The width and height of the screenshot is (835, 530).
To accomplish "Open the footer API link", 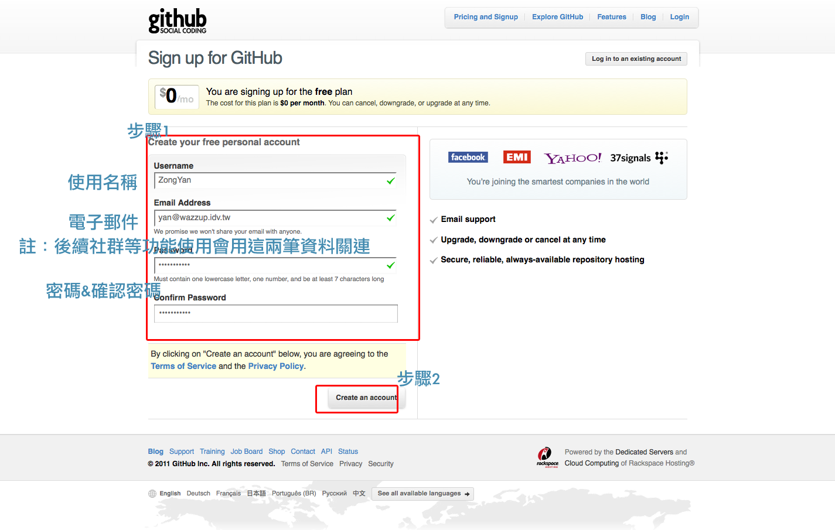I will tap(326, 452).
